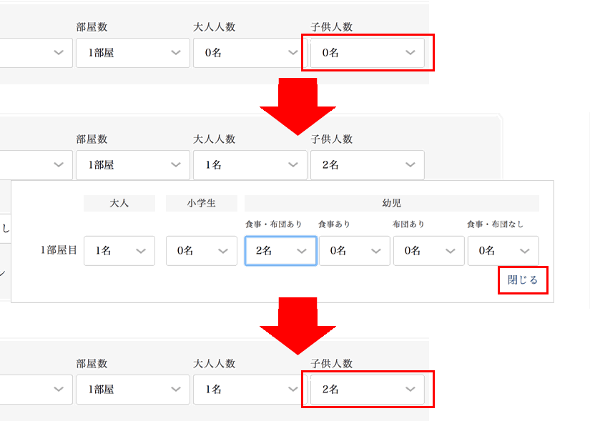Select the 大人 1名 dropdown for 1部屋目
Image resolution: width=590 pixels, height=421 pixels.
pos(119,251)
